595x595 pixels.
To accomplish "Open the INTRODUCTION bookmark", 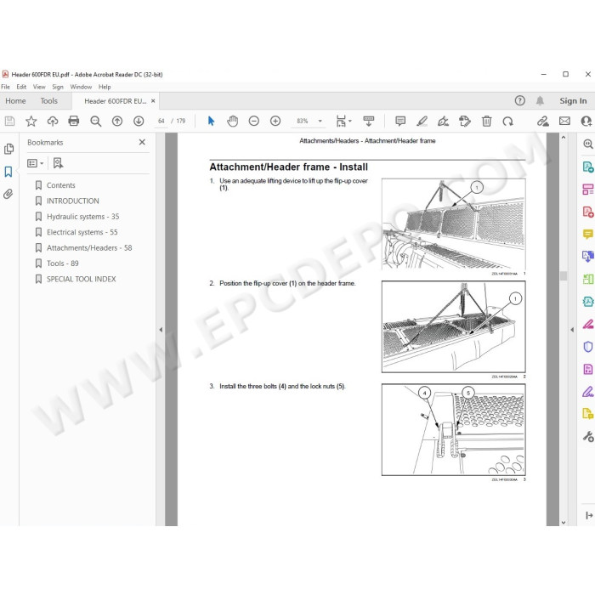I will [72, 201].
